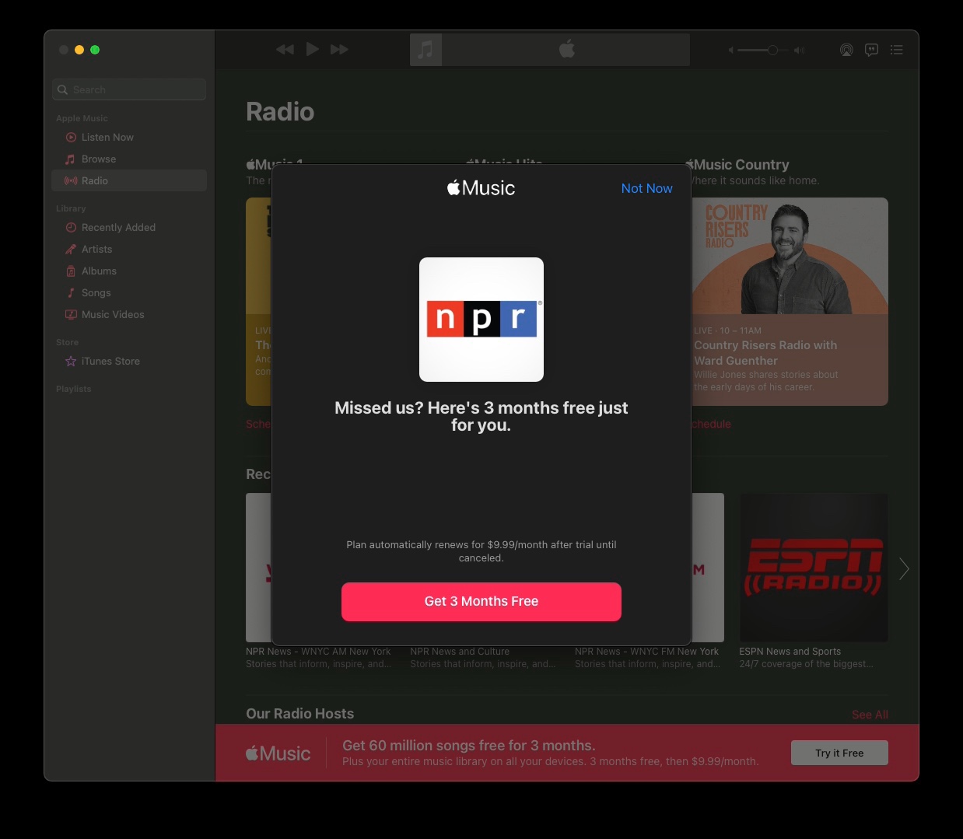963x839 pixels.
Task: Click NPR News and Culture label
Action: pyautogui.click(x=460, y=652)
